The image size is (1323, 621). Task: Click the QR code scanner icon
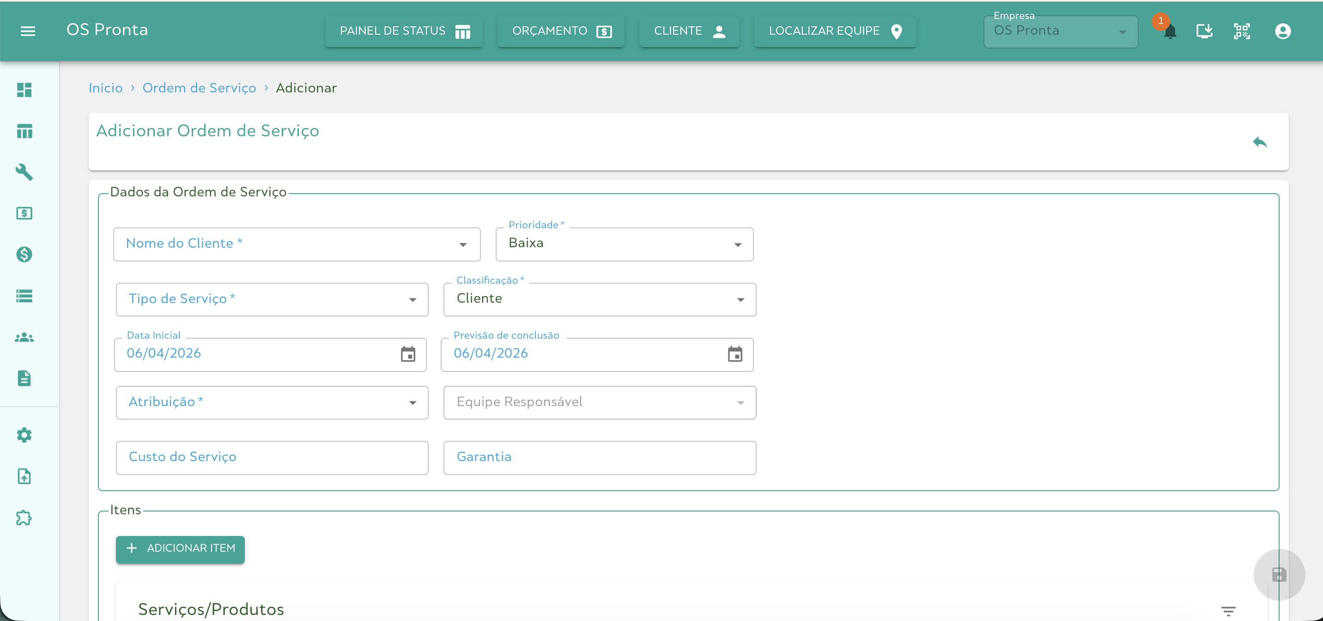1241,31
